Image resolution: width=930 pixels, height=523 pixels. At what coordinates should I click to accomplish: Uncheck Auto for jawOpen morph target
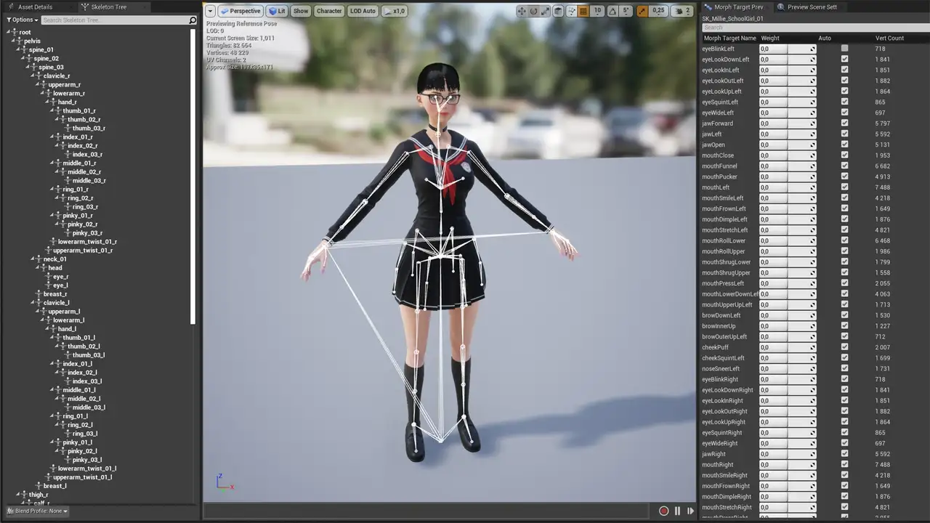point(844,145)
